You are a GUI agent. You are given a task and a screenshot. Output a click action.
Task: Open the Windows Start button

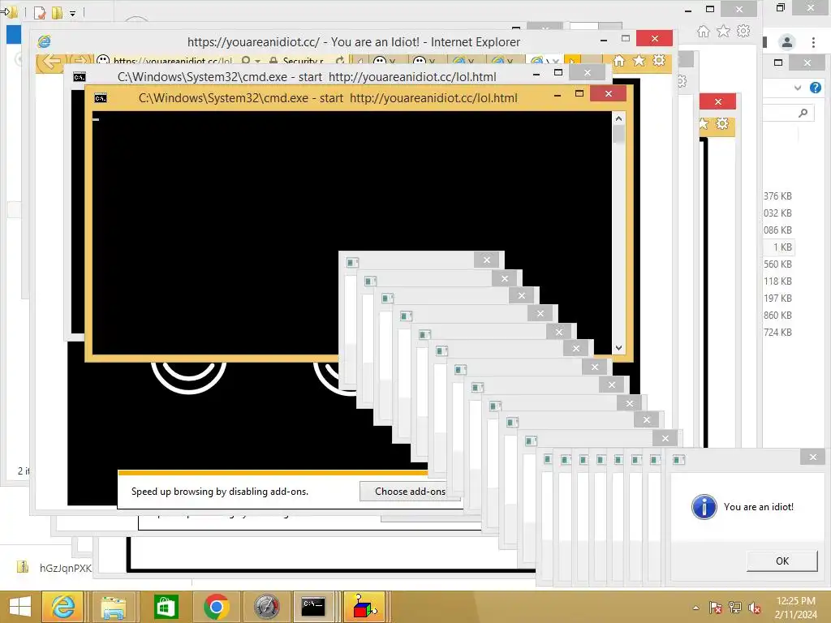click(x=19, y=607)
